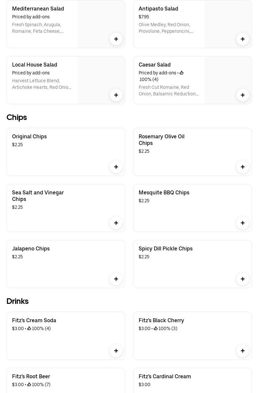This screenshot has height=393, width=263.
Task: Add Sea Salt and Vinegar Chips
Action: (x=116, y=223)
